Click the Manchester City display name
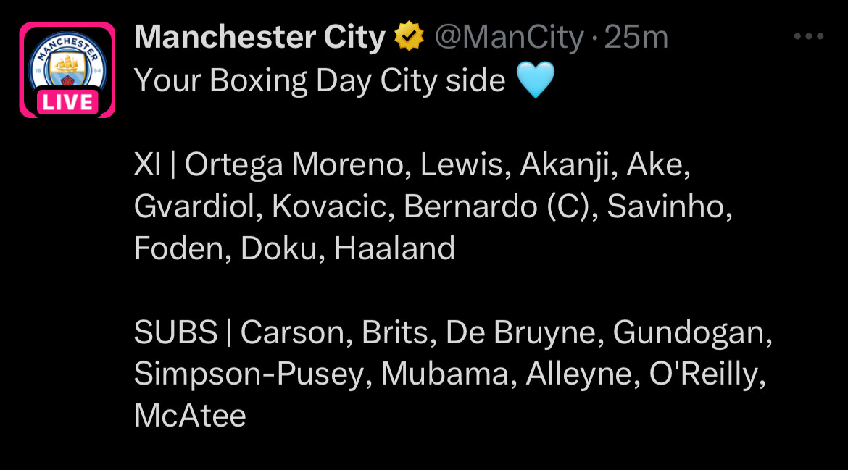The height and width of the screenshot is (470, 848). click(x=259, y=37)
